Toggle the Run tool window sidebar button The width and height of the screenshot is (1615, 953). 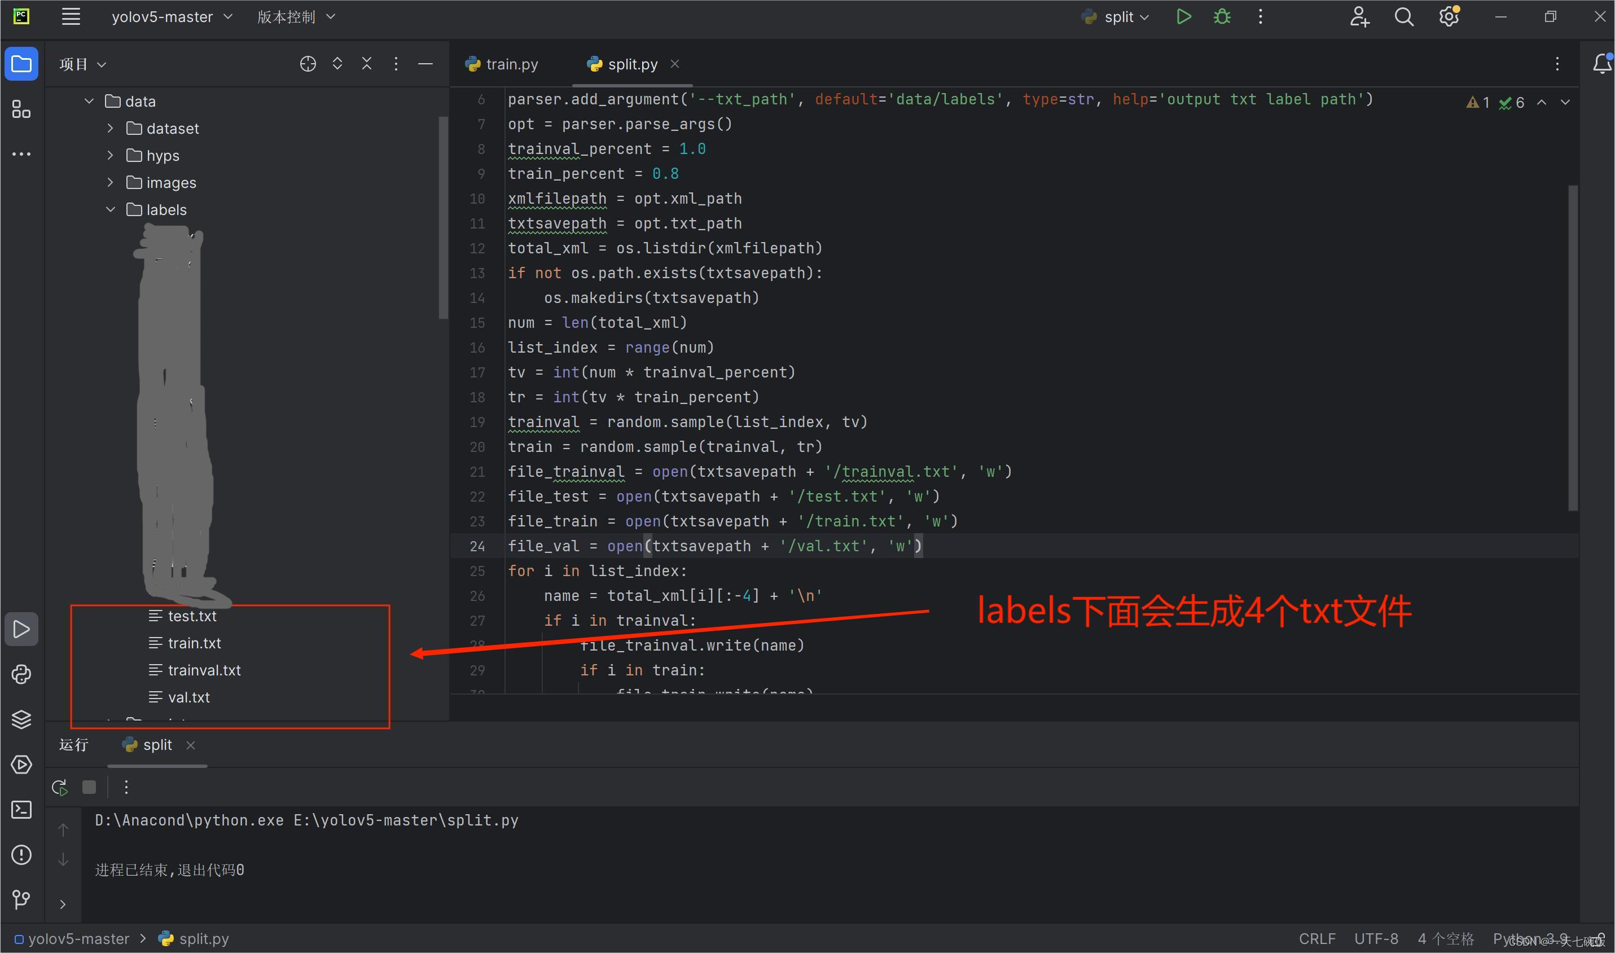point(21,629)
